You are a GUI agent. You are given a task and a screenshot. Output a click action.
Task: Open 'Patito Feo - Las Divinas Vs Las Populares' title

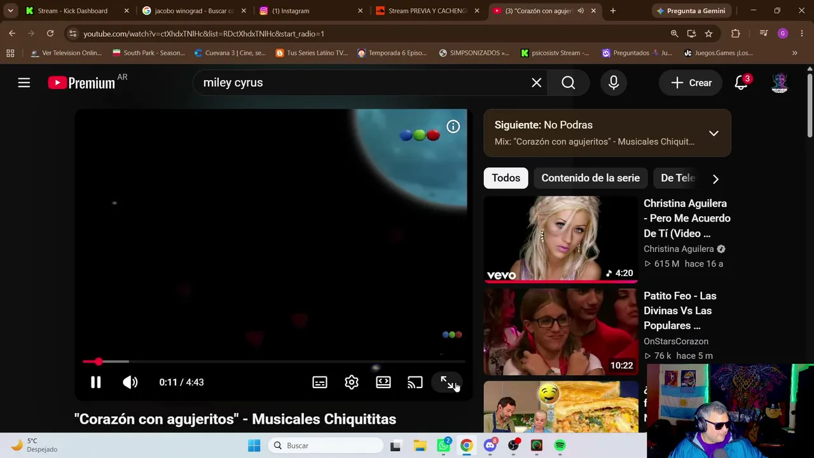tap(680, 310)
